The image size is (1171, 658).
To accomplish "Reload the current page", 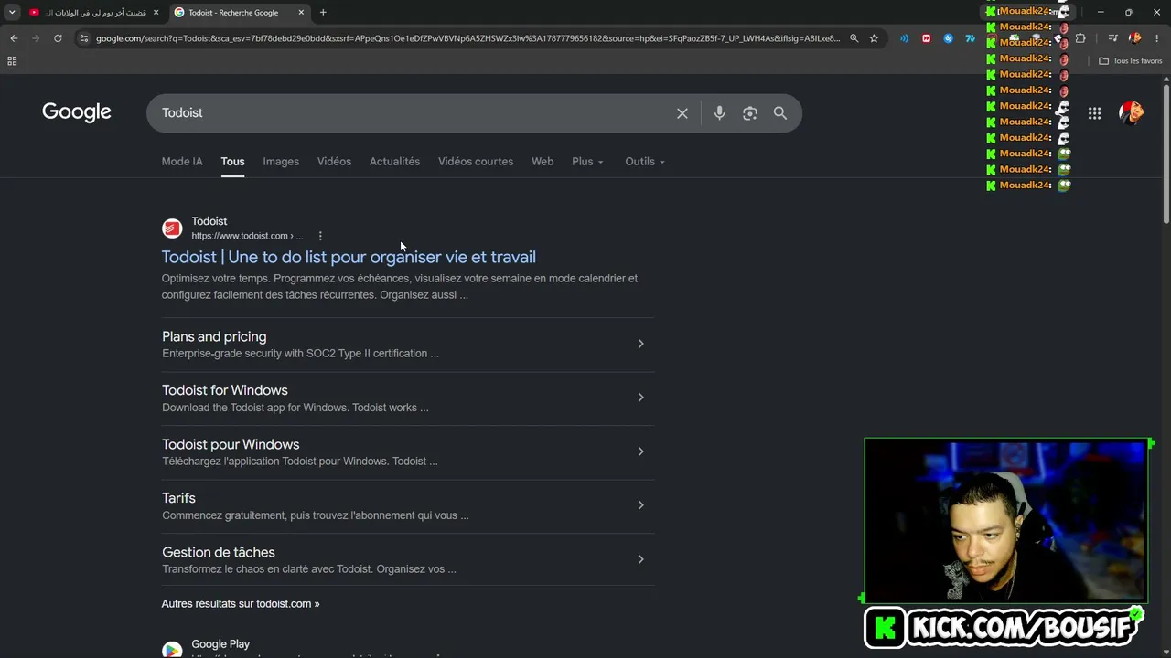I will pos(58,38).
